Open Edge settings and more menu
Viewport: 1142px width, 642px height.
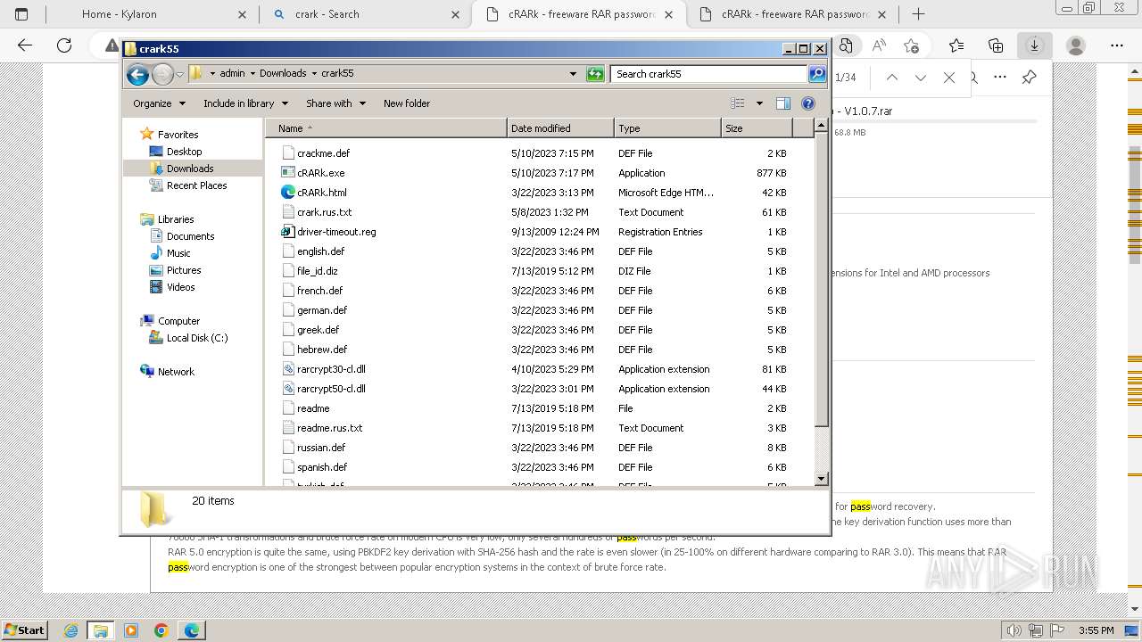point(1117,45)
